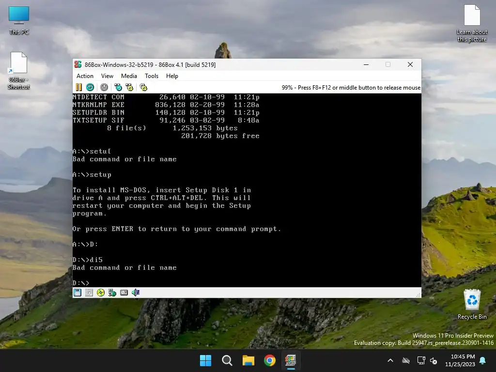Click the 'NTKRNLMP EXE' listing row
Screen dimensions: 496x372
pos(166,105)
